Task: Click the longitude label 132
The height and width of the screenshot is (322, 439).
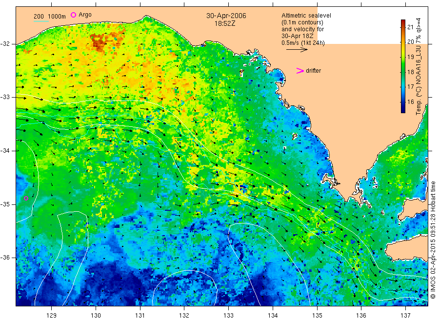Action: pos(184,316)
